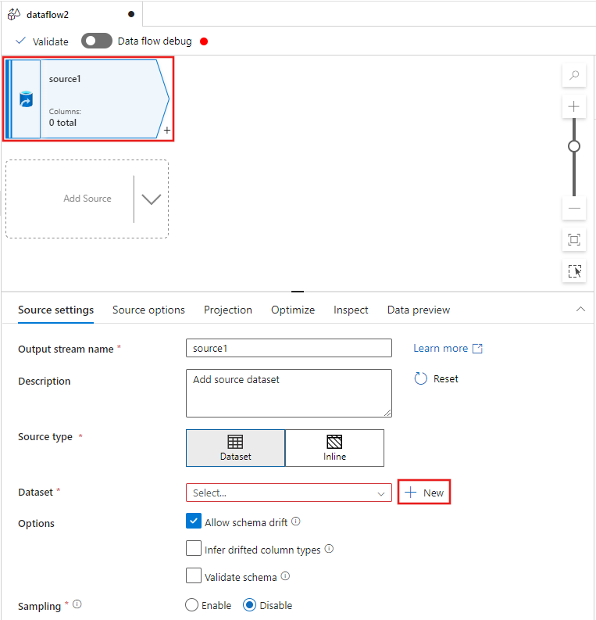
Task: Click the unsaved dot on dataflow2 tab
Action: [x=131, y=14]
